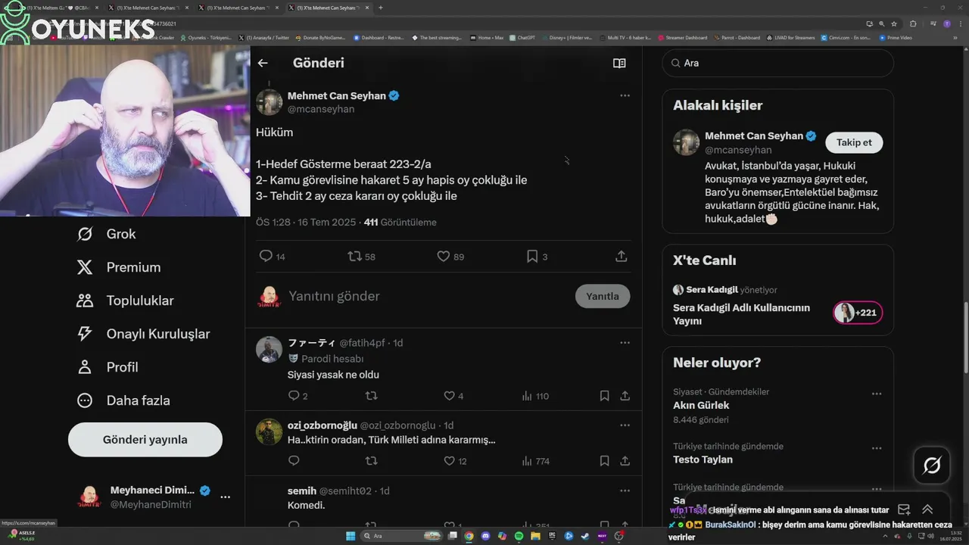Click the Ara search field on X

(778, 63)
